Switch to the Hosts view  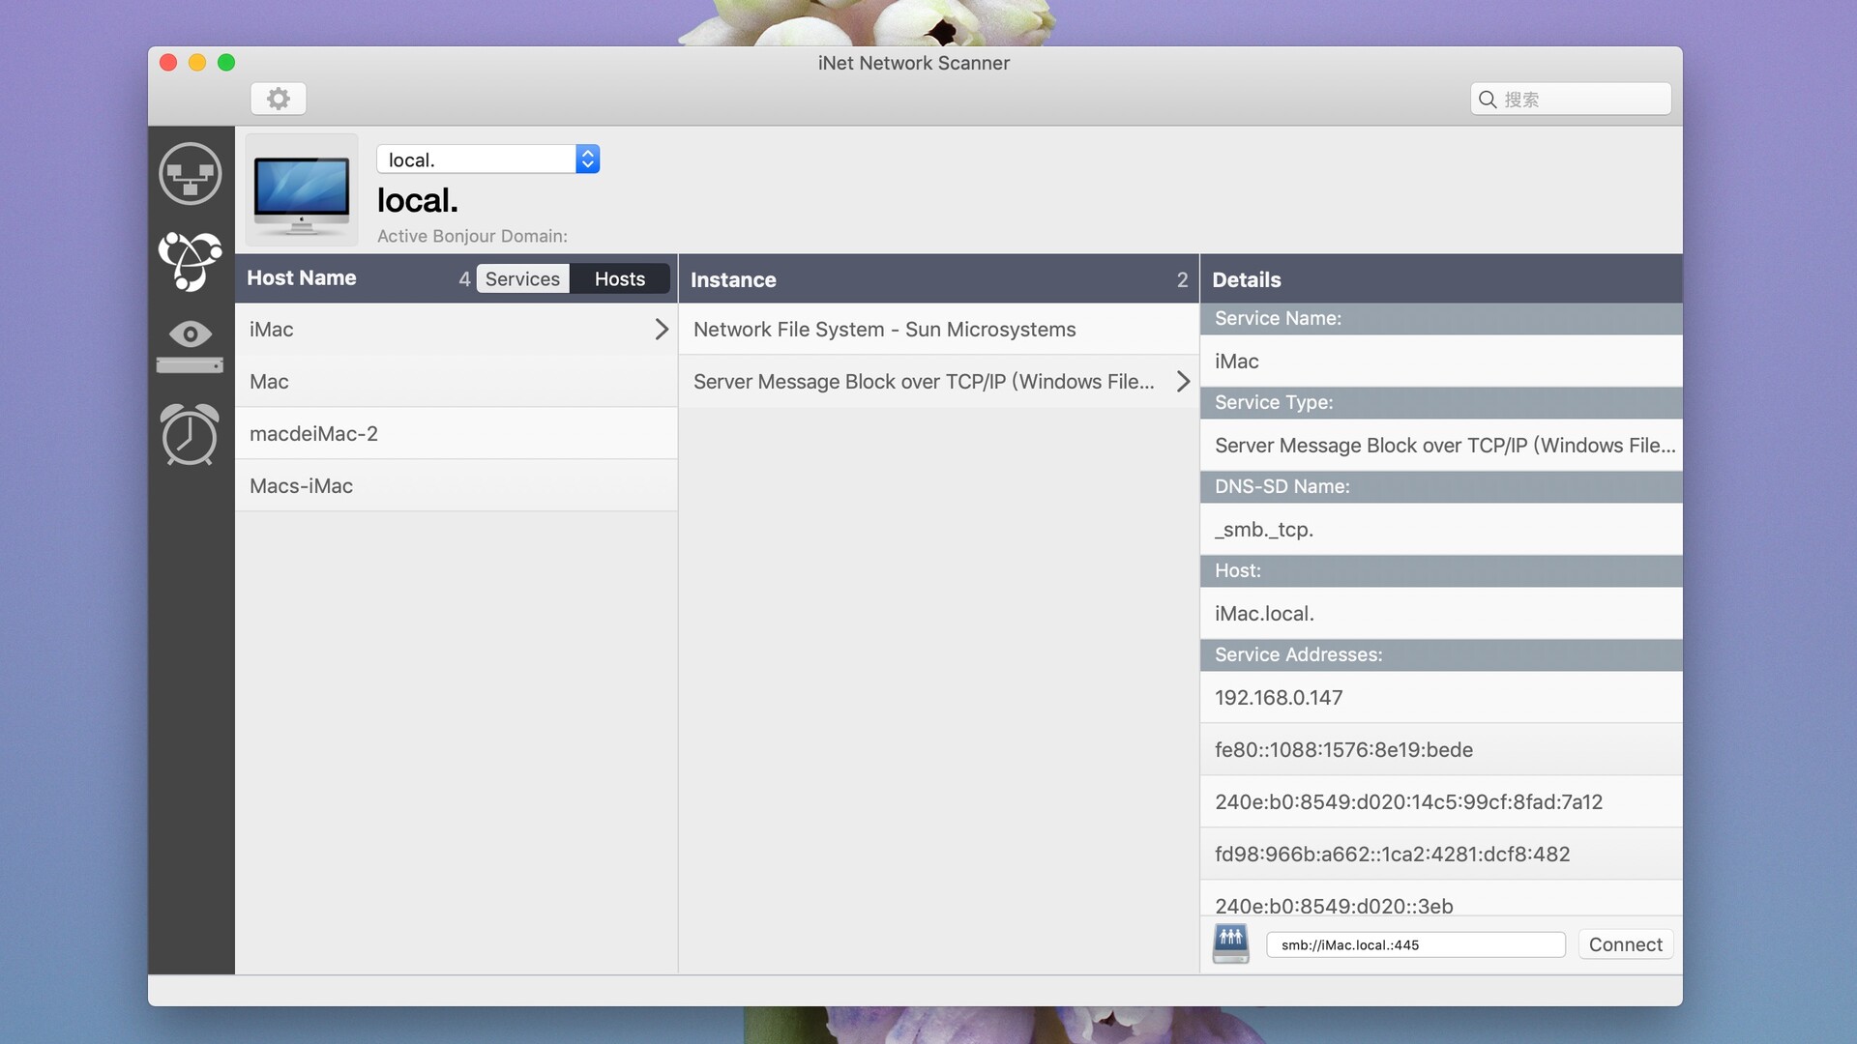[619, 279]
